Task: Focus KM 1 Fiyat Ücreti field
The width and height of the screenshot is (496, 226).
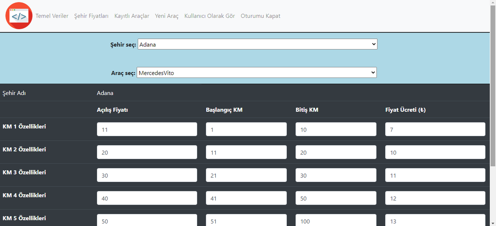Action: 435,129
